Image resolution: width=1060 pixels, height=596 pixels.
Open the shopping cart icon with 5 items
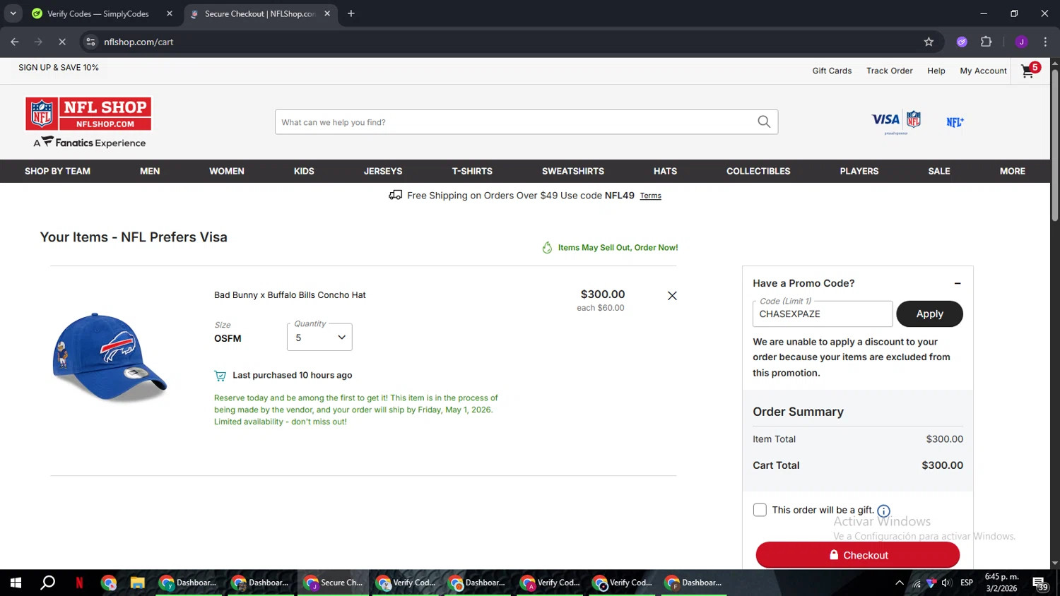point(1030,70)
